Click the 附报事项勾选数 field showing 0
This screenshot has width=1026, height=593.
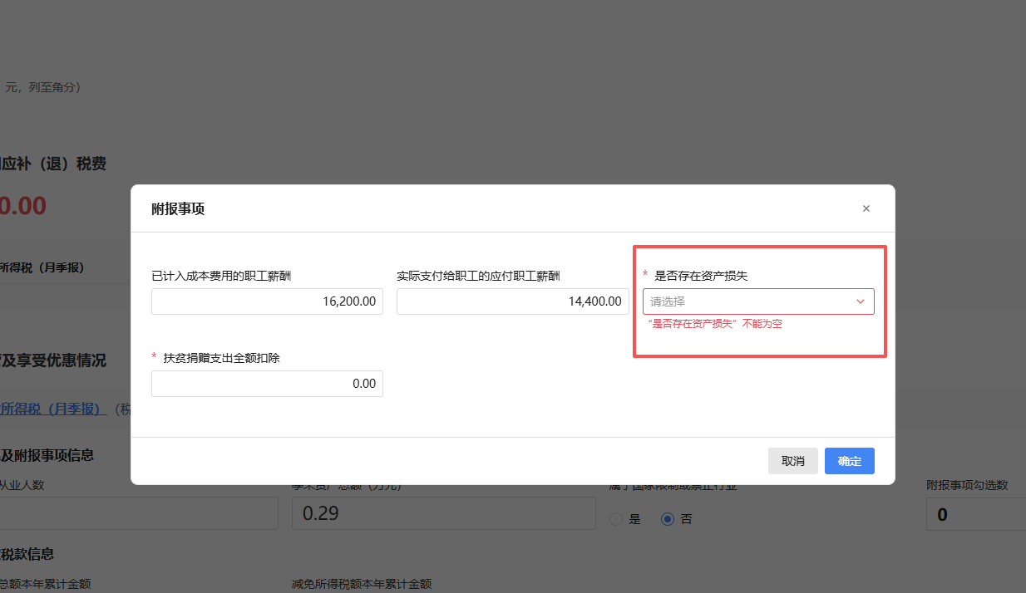tap(975, 514)
